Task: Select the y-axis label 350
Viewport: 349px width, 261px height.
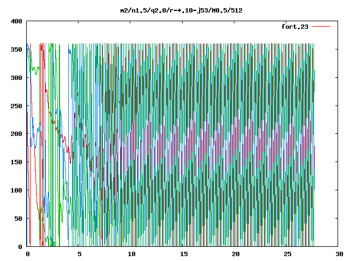Action: pos(16,49)
